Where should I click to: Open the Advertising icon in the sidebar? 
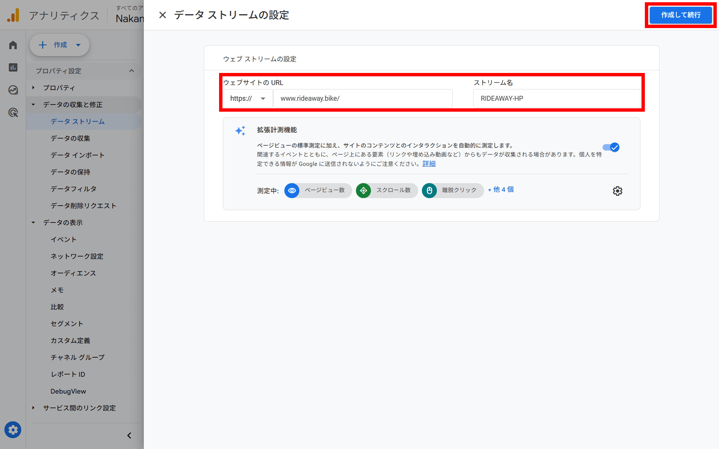(13, 113)
